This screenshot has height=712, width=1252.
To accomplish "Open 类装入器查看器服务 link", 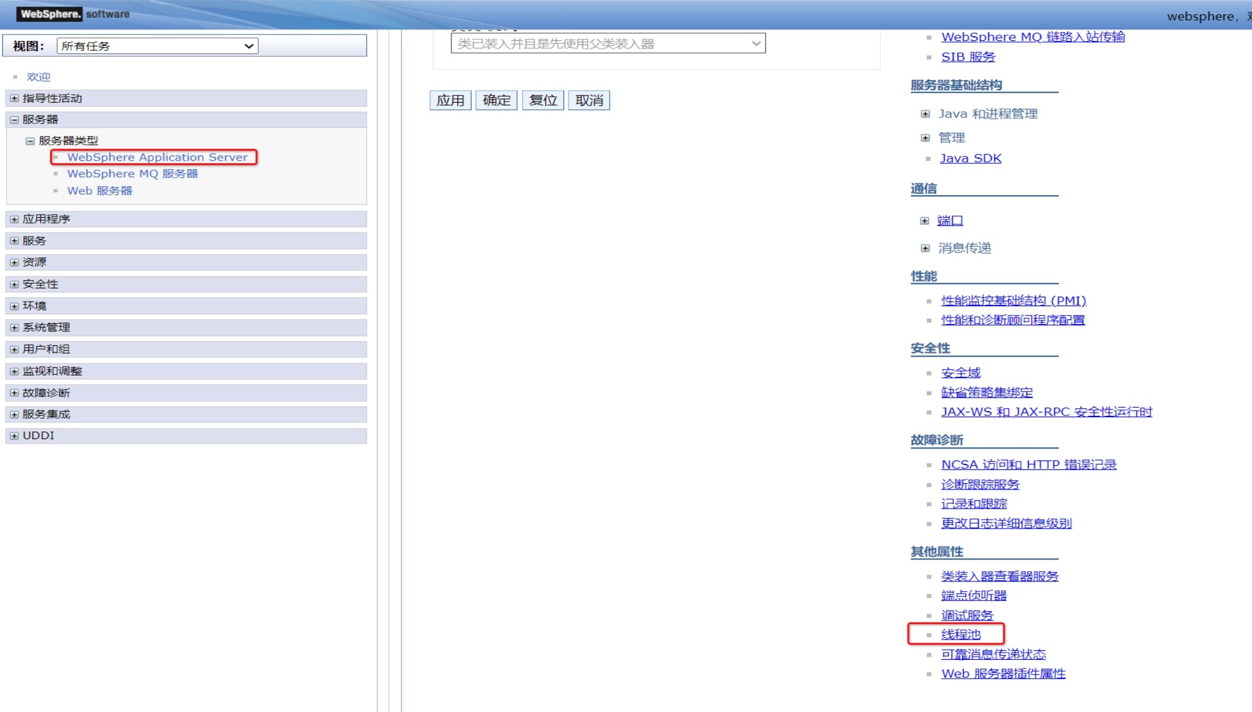I will (x=1000, y=577).
